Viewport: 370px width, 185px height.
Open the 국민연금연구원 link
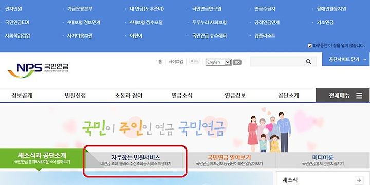click(207, 9)
